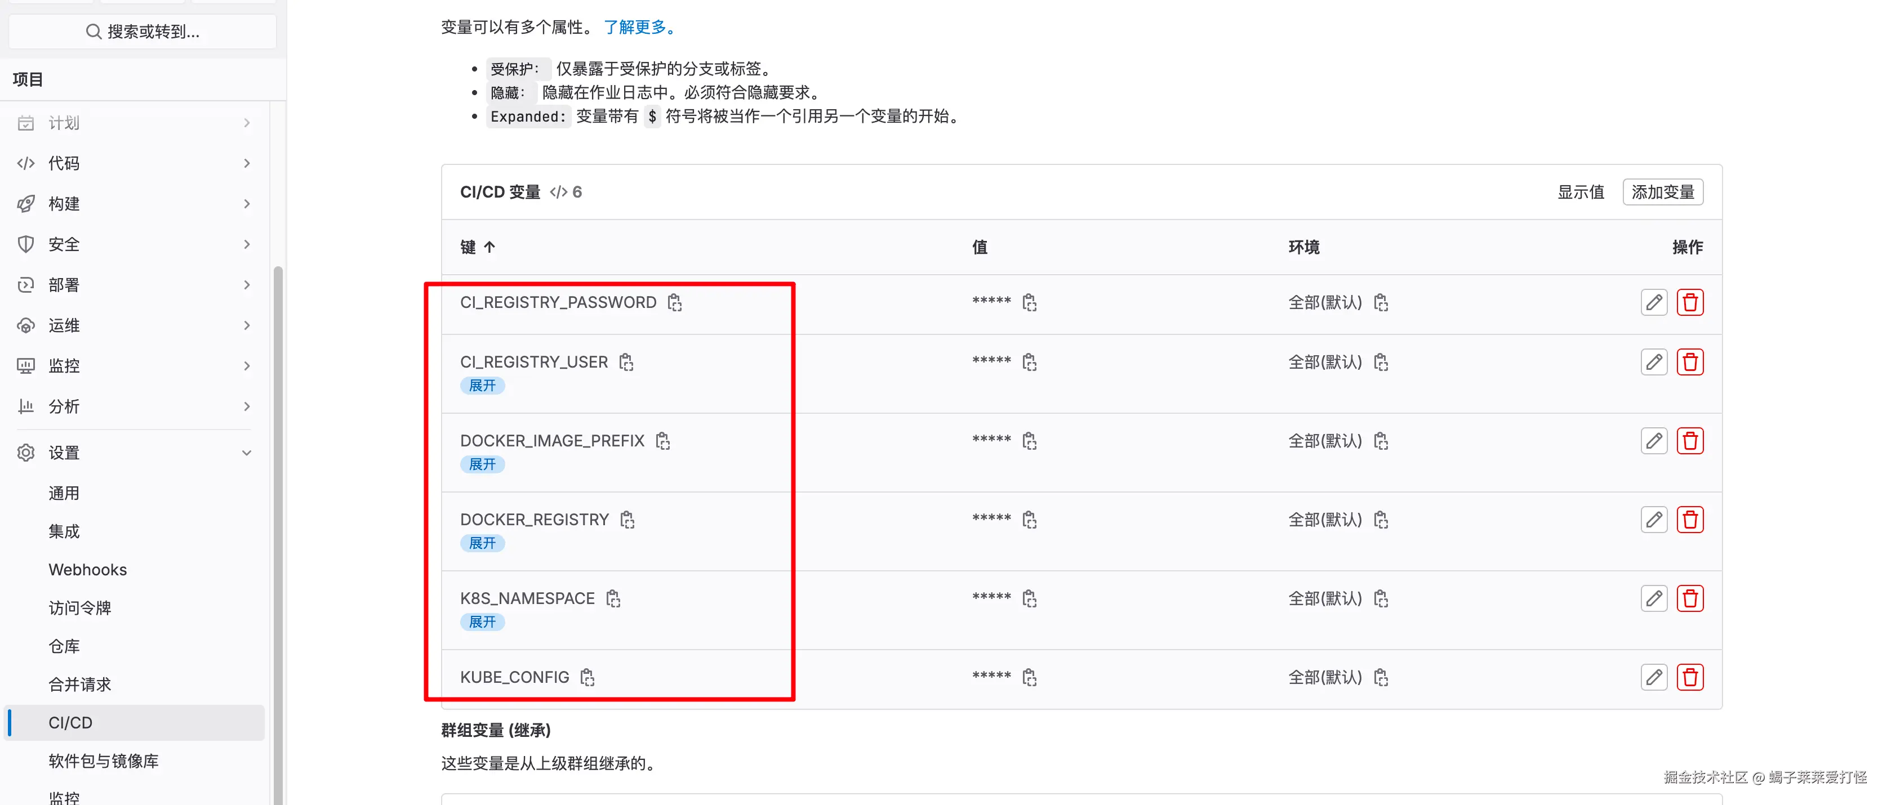Click the 搜索或转到 search box
Image resolution: width=1887 pixels, height=805 pixels.
point(143,32)
